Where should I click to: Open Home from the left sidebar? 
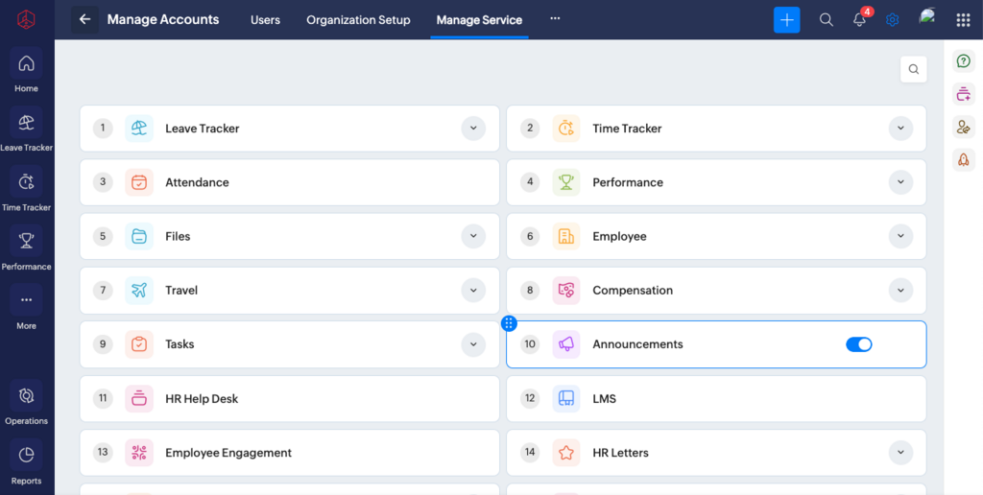26,64
